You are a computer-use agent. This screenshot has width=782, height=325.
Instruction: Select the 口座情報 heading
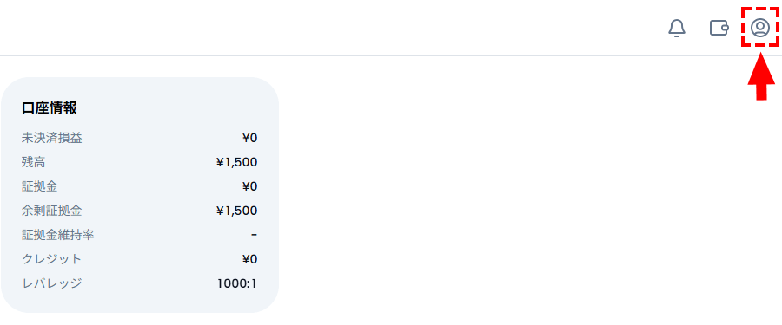click(x=49, y=107)
